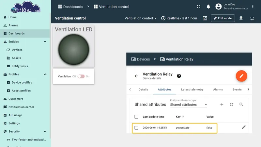
Task: Collapse the Entities section
Action: (45, 42)
